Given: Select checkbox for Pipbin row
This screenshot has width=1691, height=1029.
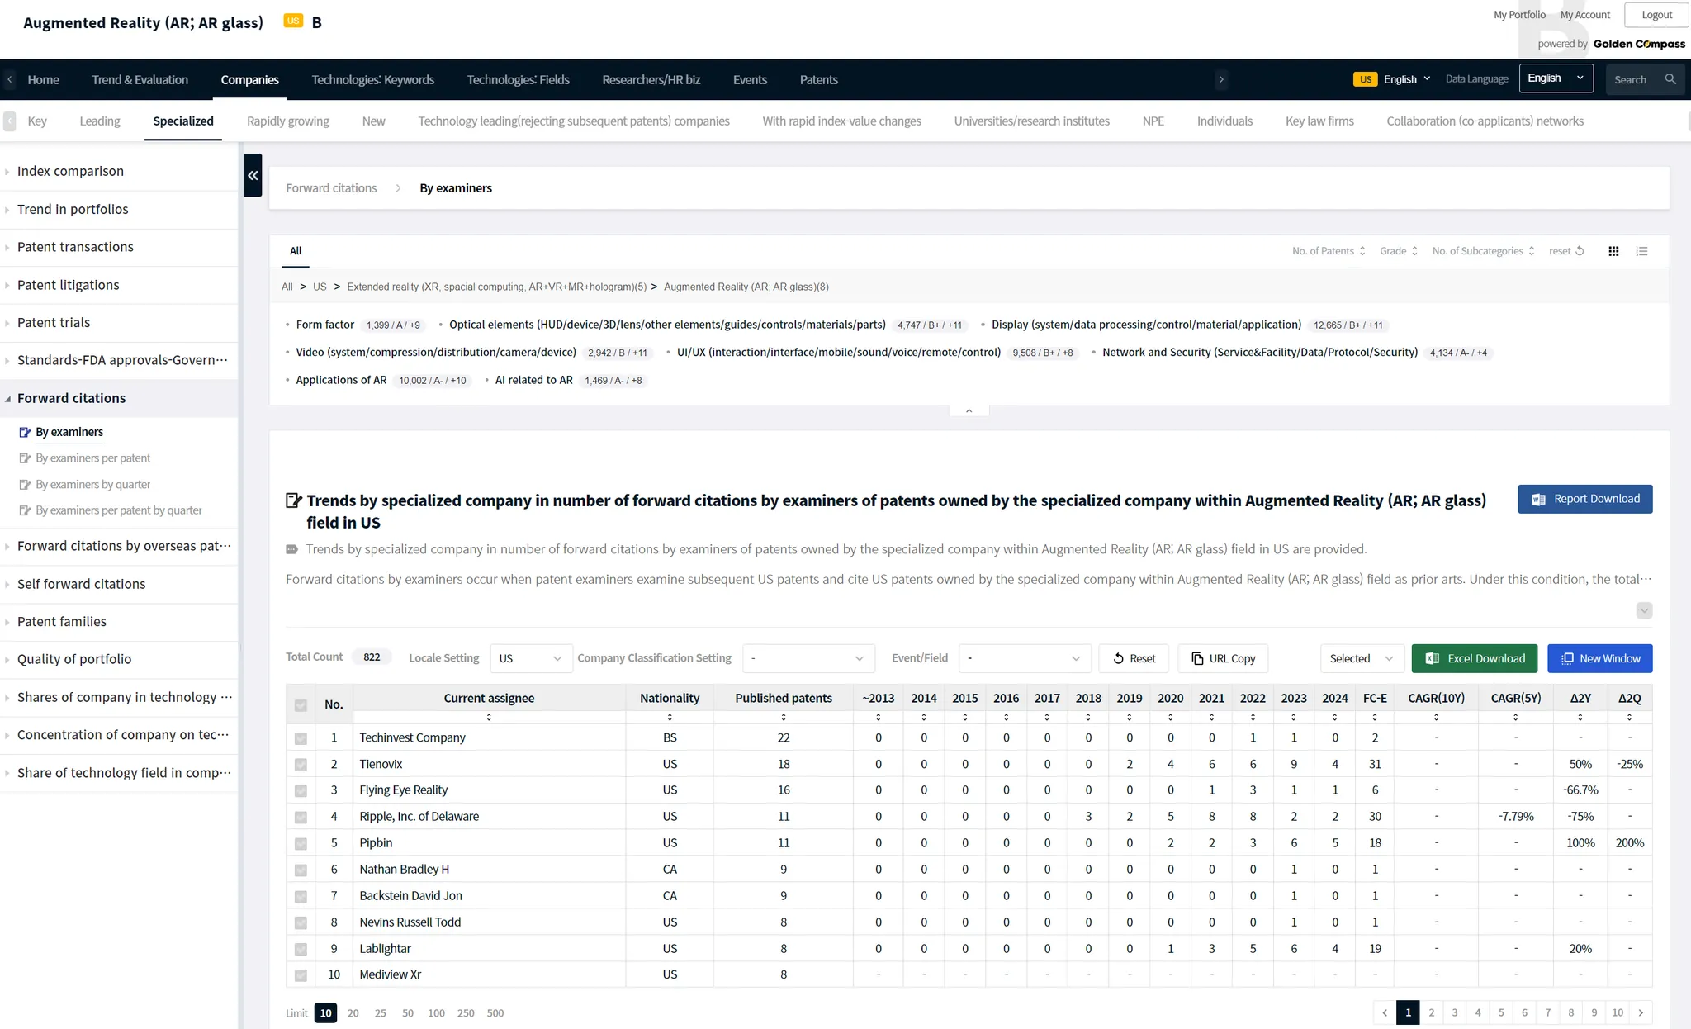Looking at the screenshot, I should [301, 844].
